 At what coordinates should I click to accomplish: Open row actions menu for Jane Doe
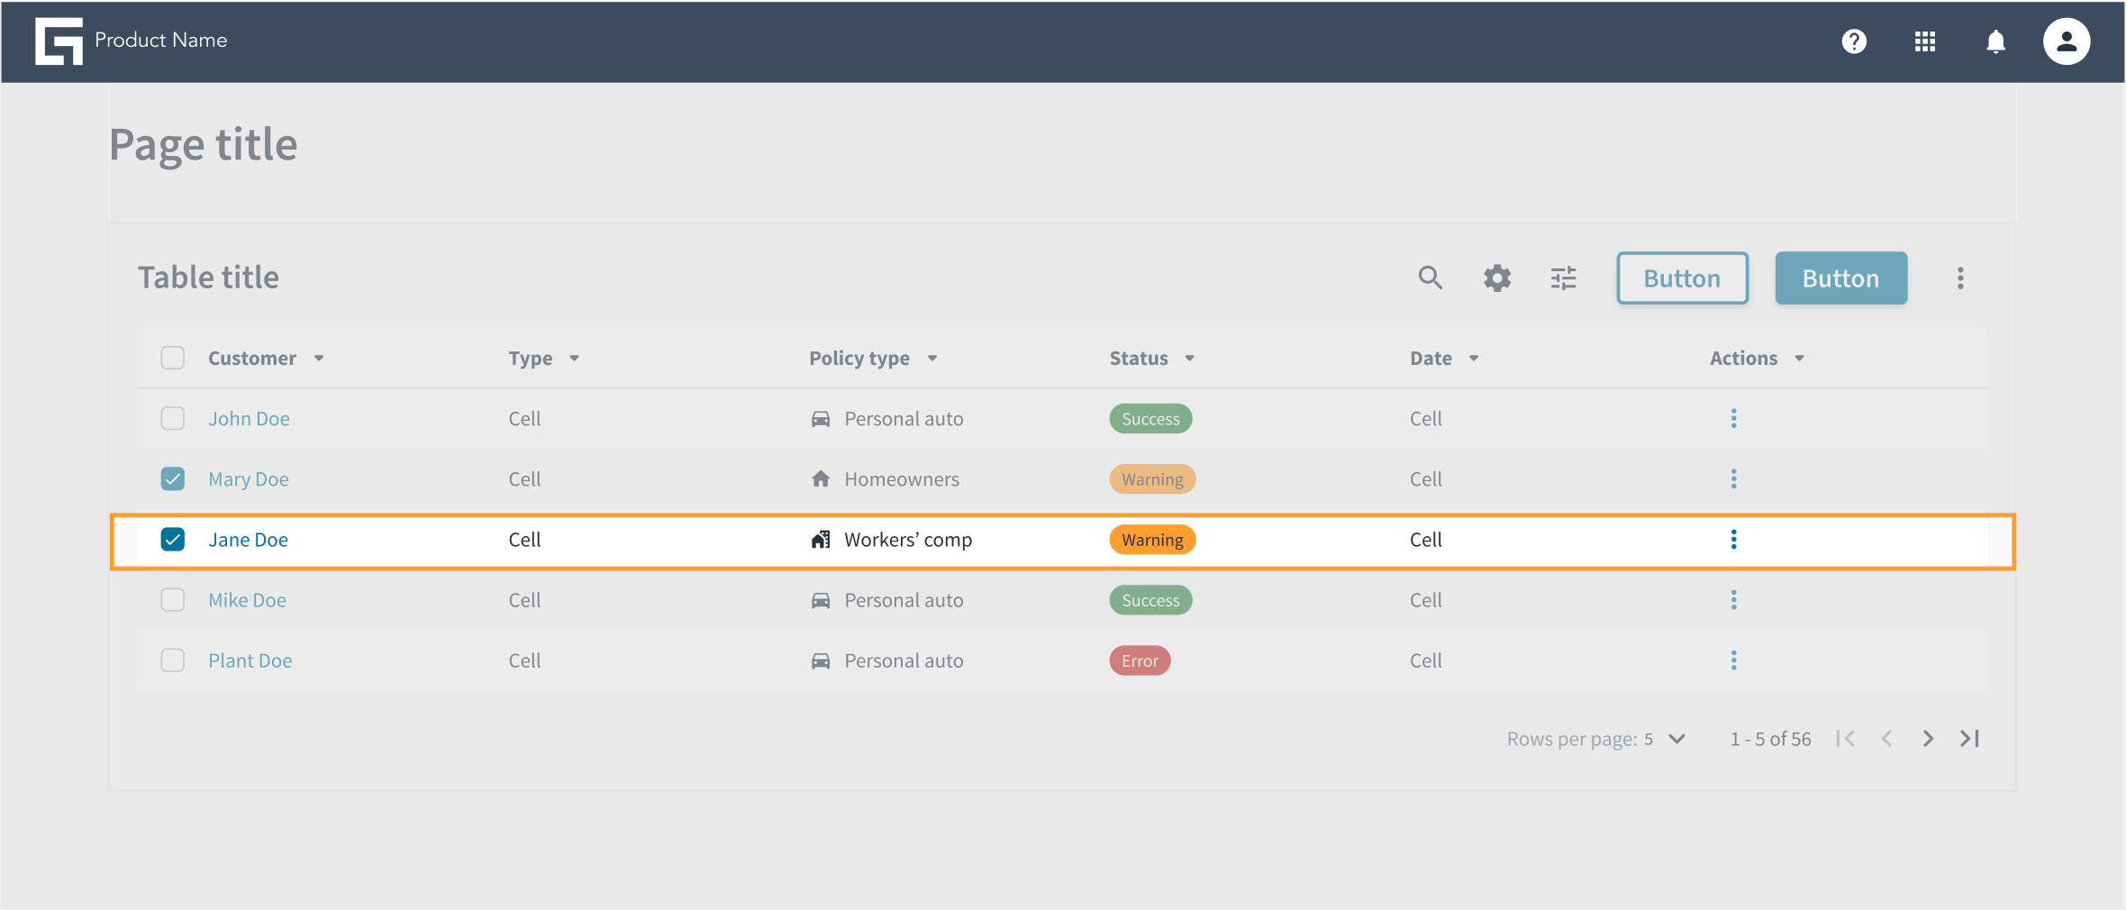pyautogui.click(x=1733, y=540)
